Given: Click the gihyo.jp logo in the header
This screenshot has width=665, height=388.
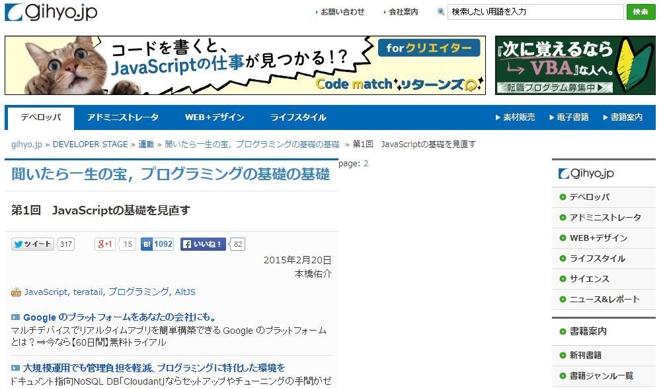Looking at the screenshot, I should [x=51, y=12].
